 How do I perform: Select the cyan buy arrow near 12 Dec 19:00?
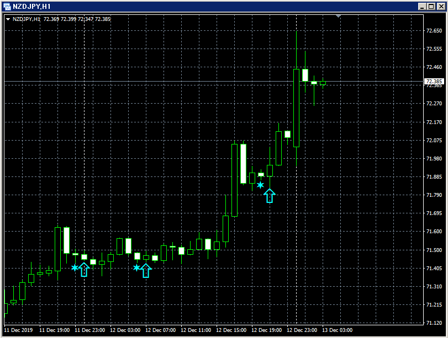270,196
